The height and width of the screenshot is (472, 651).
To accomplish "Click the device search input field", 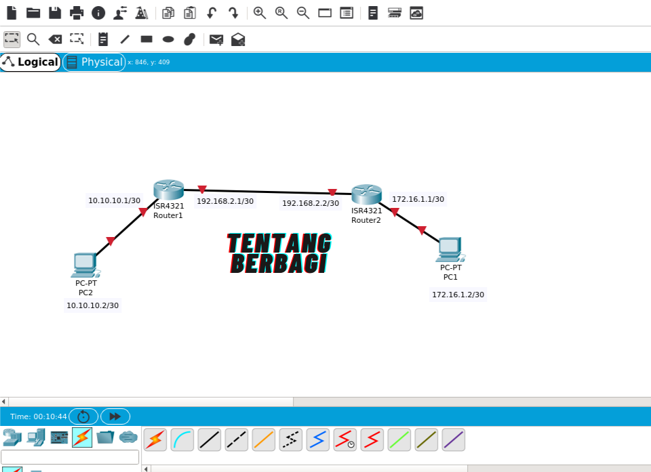I will (x=70, y=457).
